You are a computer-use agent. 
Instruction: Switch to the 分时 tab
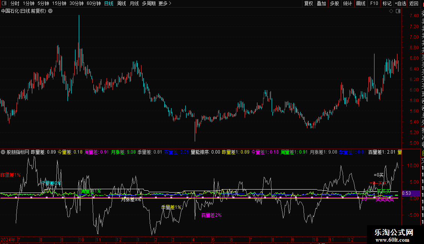15,3
